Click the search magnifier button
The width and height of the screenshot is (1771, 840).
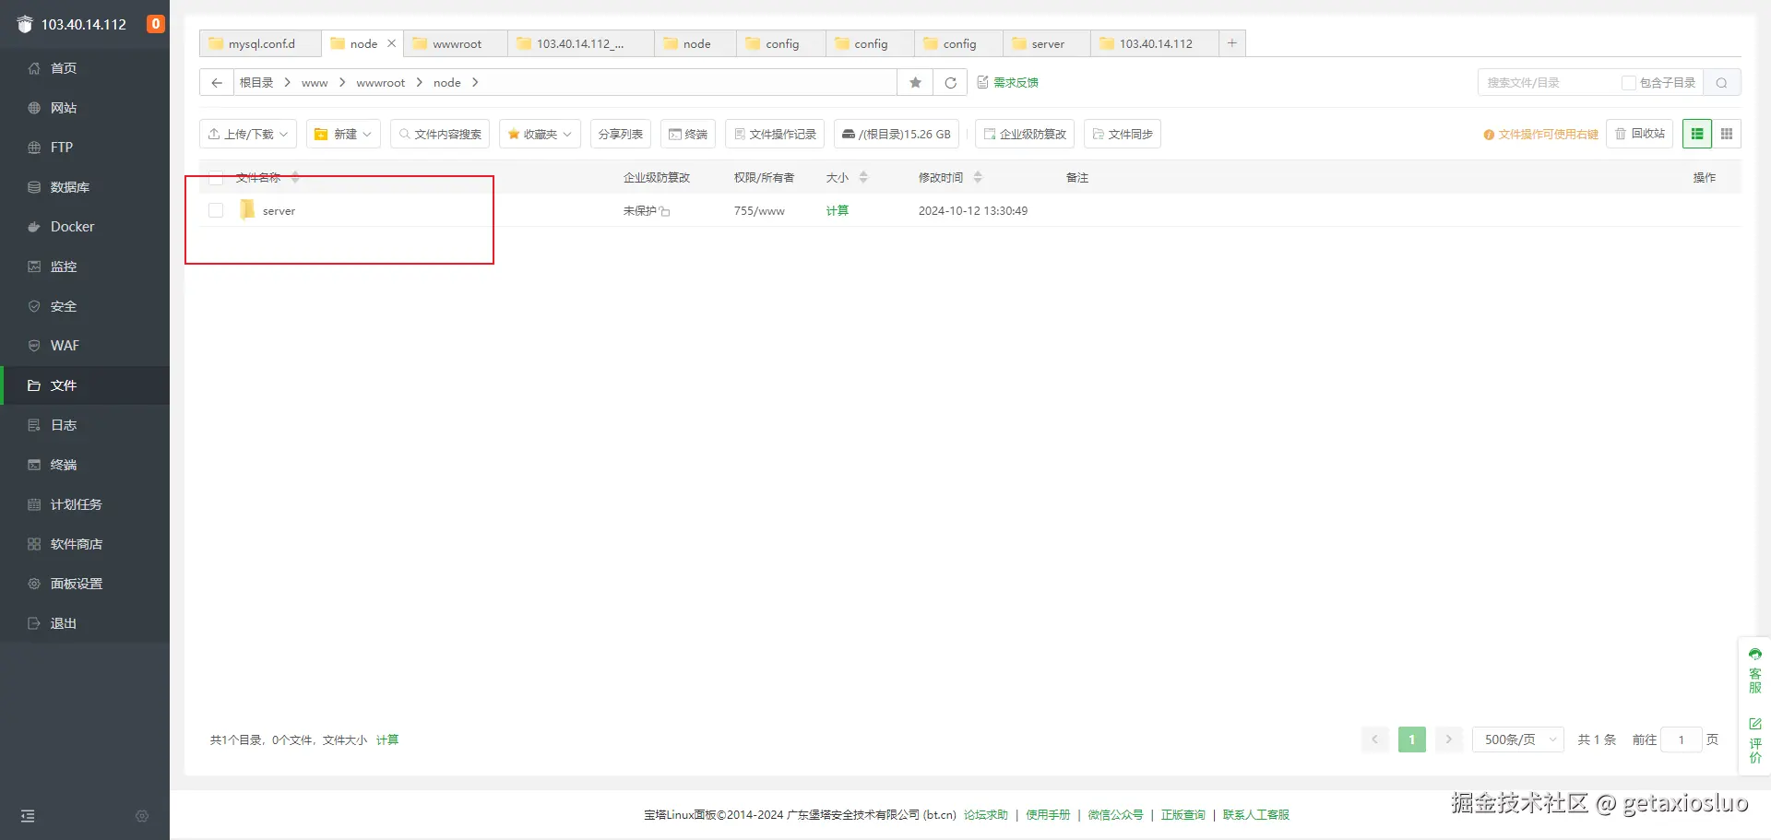1721,83
